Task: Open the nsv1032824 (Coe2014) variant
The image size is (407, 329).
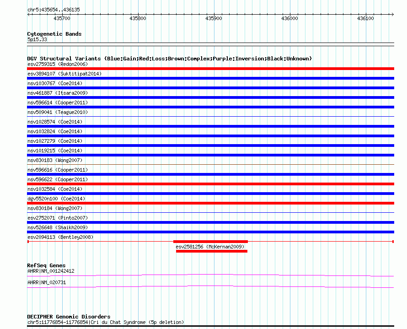Action: [x=55, y=131]
